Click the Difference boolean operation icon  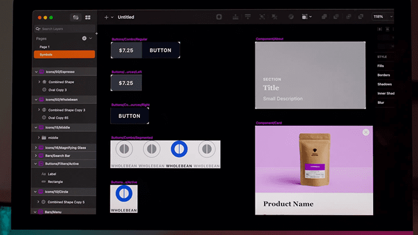[361, 17]
